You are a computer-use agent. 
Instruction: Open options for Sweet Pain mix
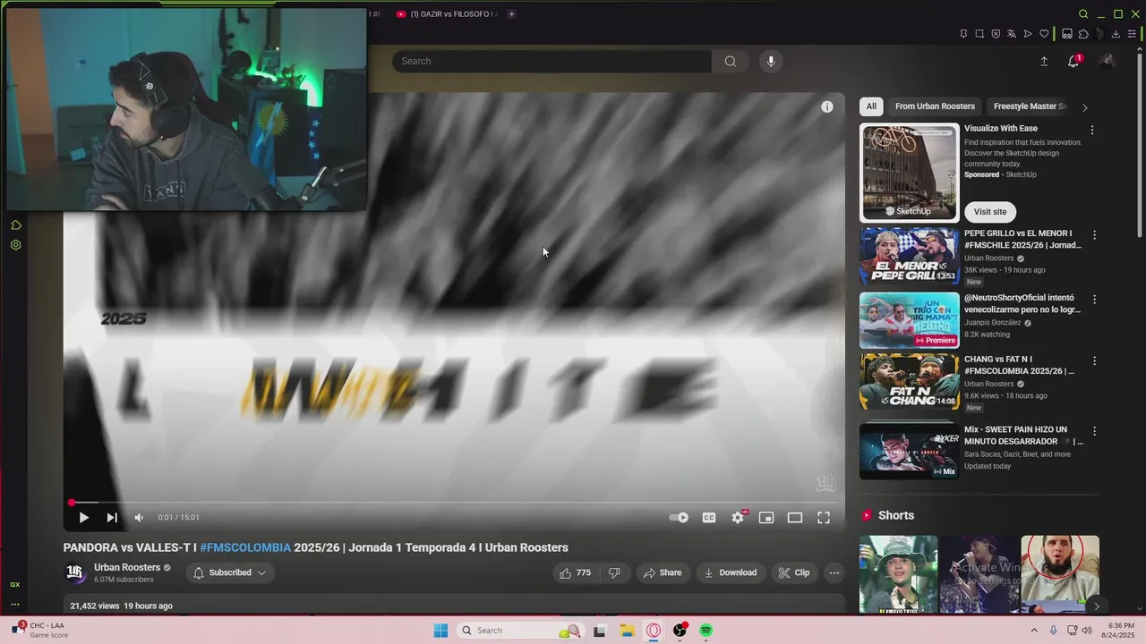(1094, 431)
